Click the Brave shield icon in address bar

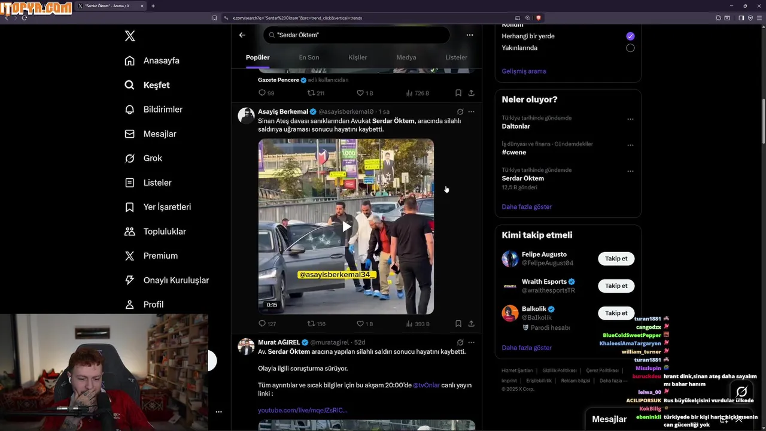[539, 18]
